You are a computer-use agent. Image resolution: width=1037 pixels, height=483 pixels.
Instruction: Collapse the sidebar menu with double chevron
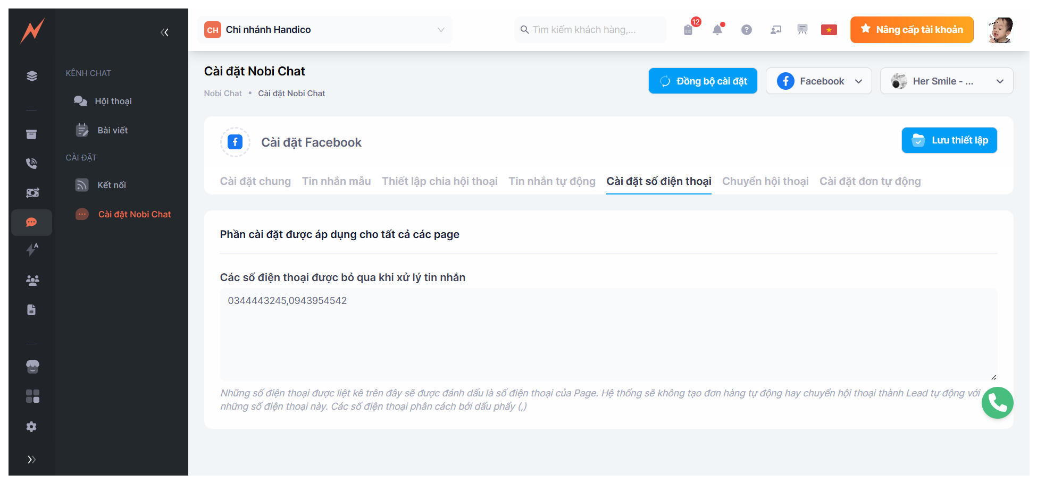click(164, 32)
